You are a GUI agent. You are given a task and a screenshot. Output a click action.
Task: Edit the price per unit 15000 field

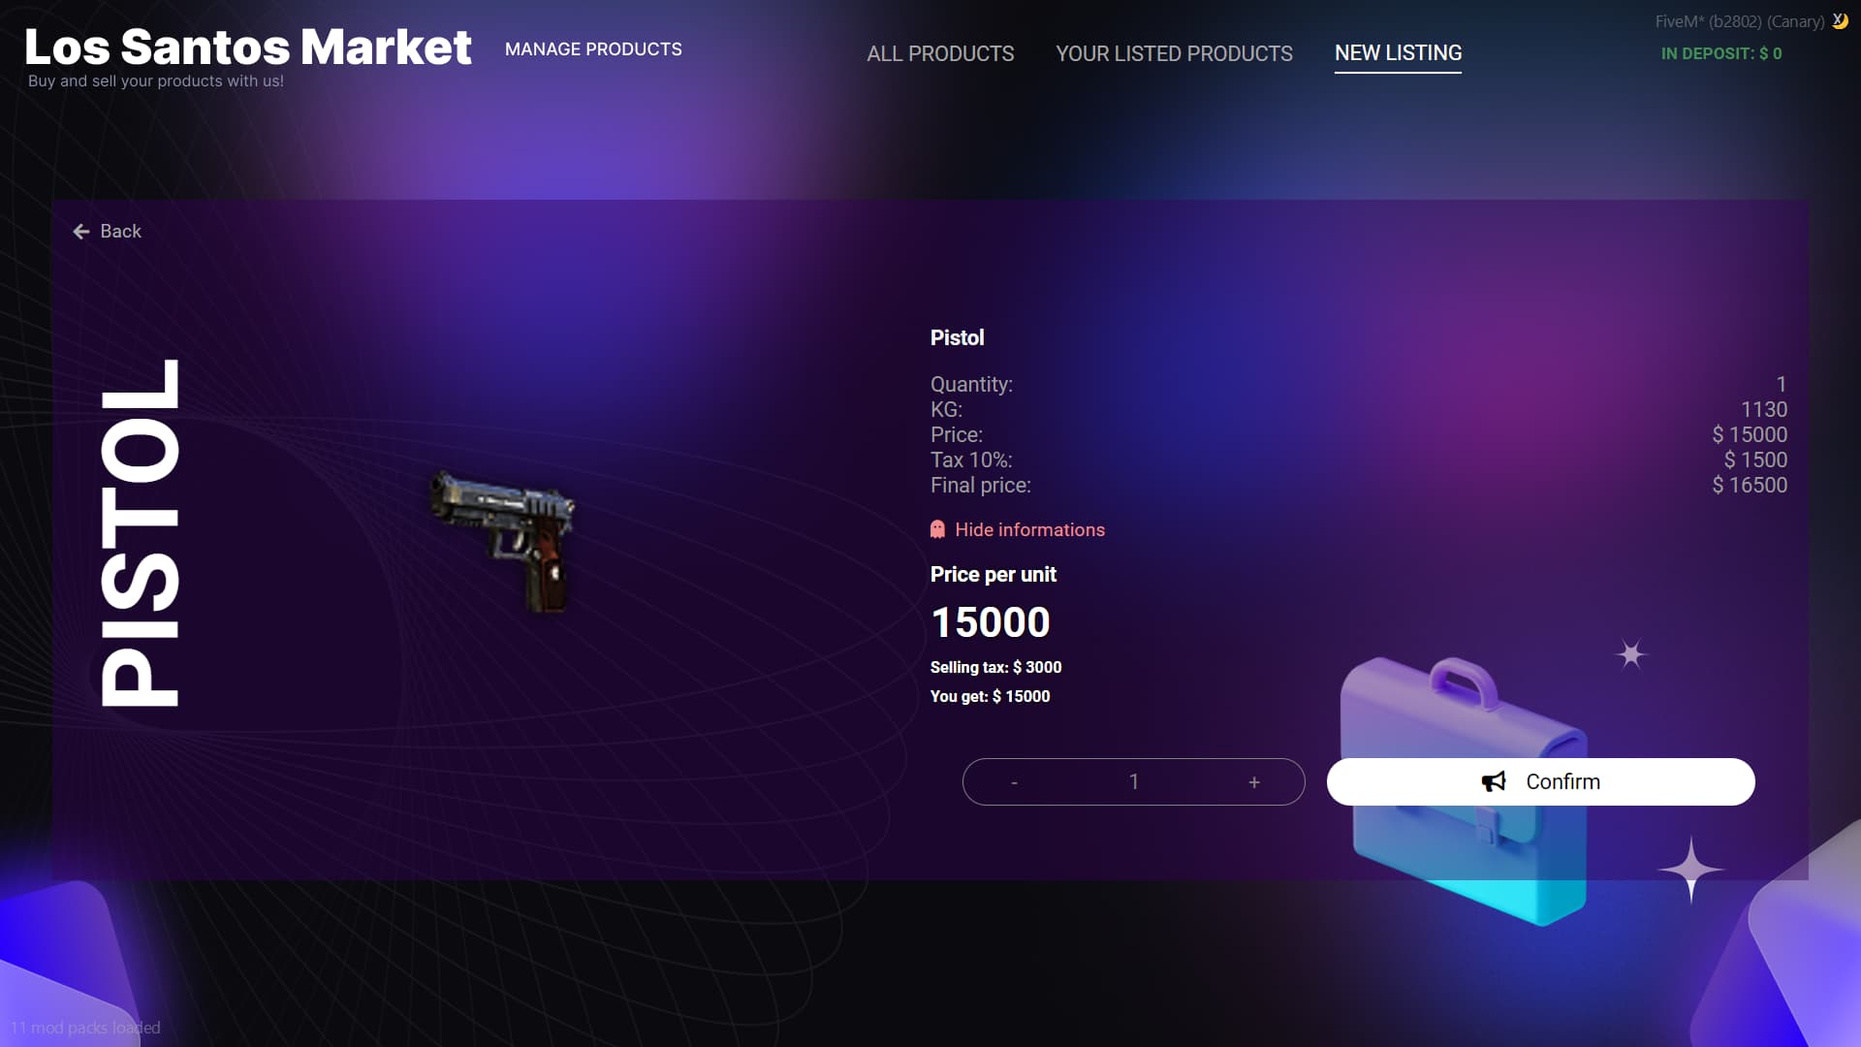[x=990, y=621]
